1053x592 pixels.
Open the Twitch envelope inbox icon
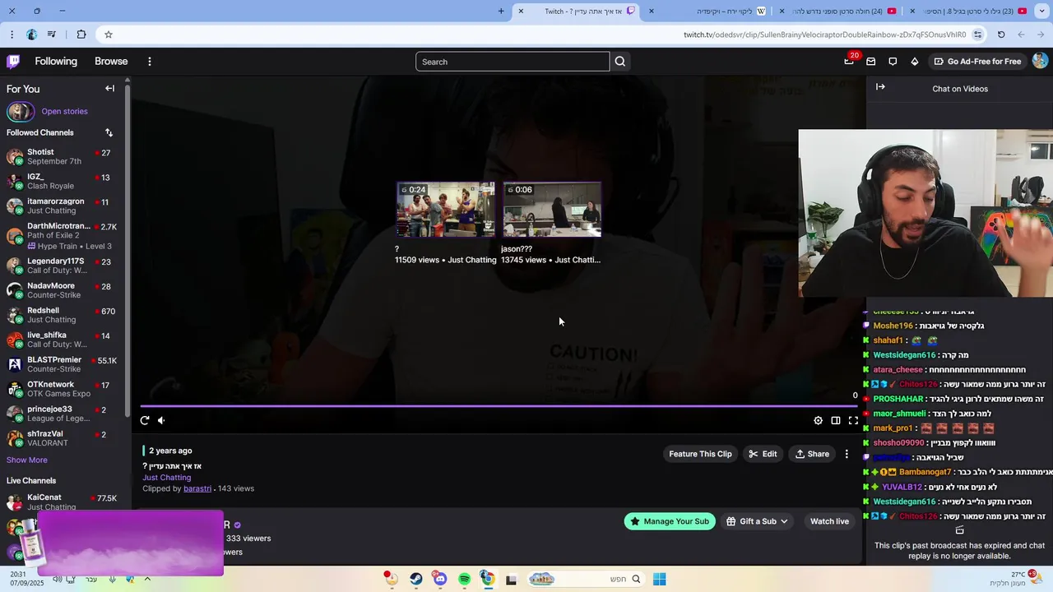coord(870,62)
